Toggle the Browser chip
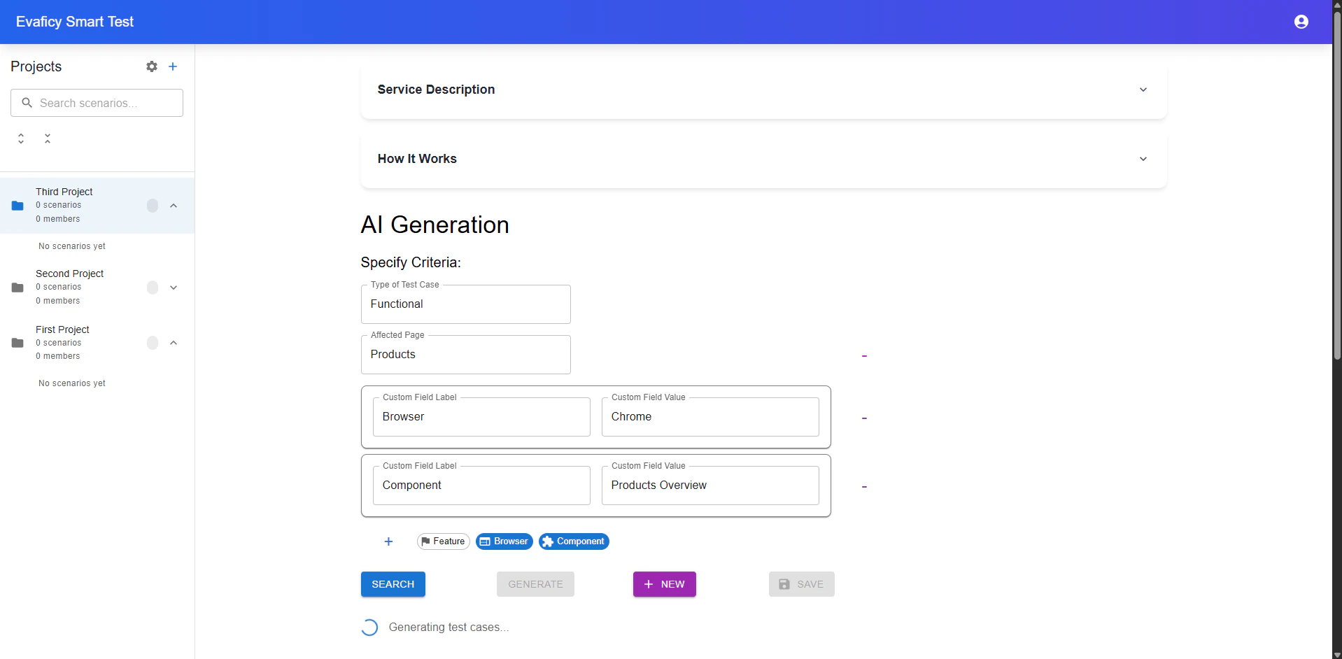 (504, 541)
